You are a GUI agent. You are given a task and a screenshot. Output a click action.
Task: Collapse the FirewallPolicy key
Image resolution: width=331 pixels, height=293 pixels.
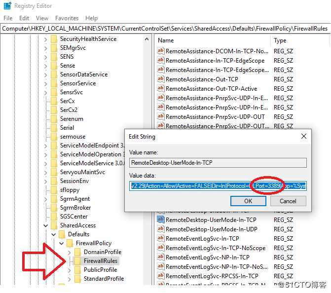tap(62, 243)
